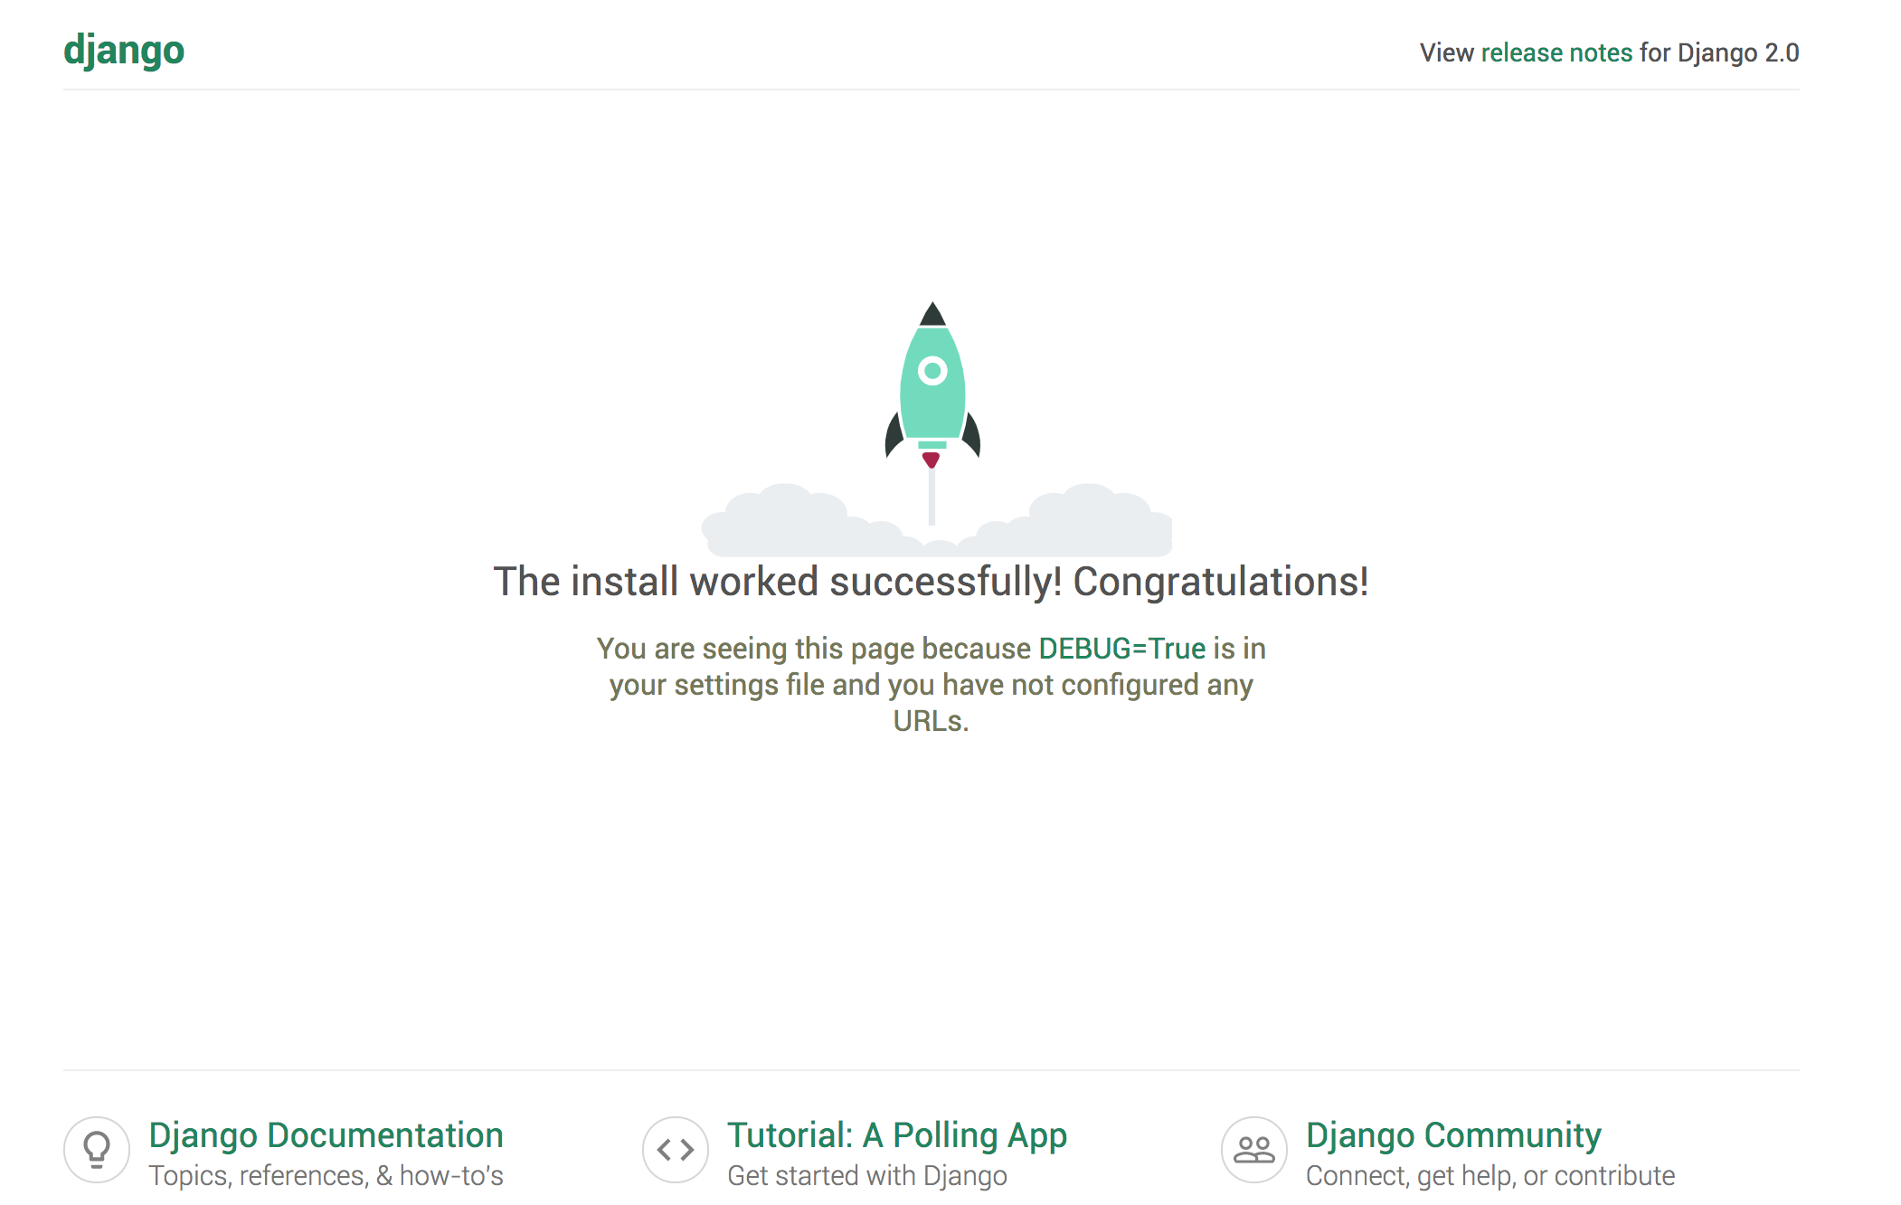Open the release notes link
Viewport: 1901px width, 1205px height.
pos(1556,52)
